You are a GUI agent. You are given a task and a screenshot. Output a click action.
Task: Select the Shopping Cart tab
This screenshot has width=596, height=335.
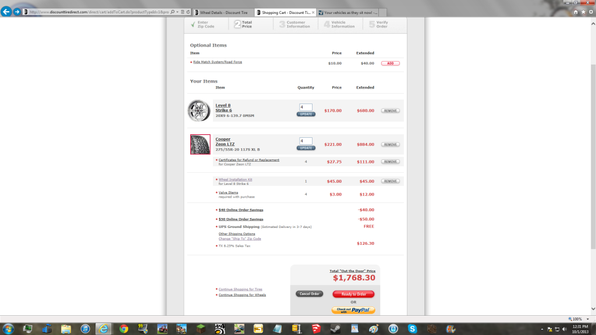[x=285, y=13]
